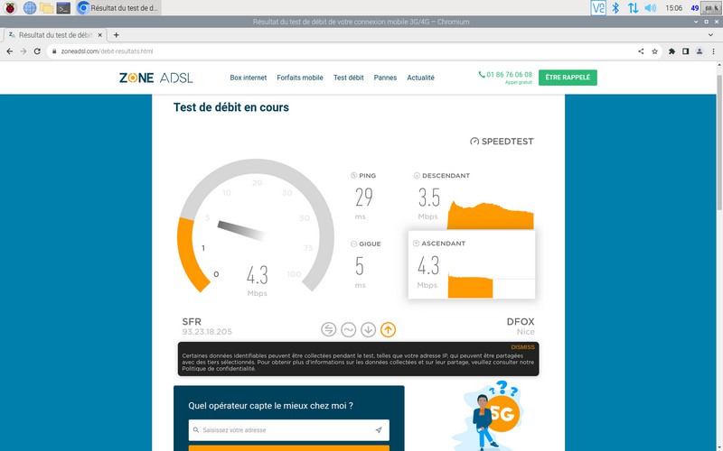Click the site padlock icon
The height and width of the screenshot is (451, 723).
[54, 51]
